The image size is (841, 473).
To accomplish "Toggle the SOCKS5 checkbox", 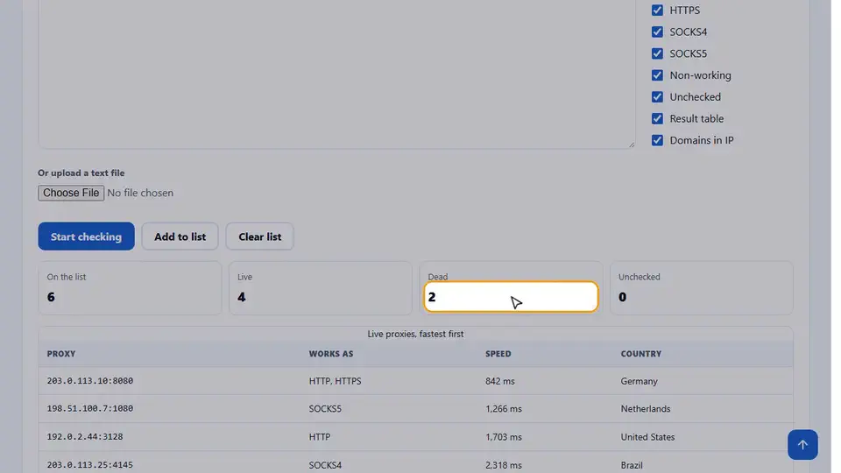I will tap(657, 53).
